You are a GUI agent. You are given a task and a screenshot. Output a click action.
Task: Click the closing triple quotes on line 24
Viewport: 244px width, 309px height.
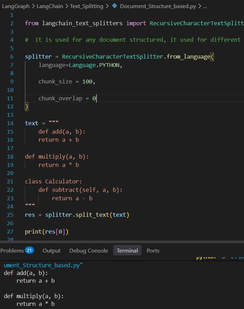(x=30, y=205)
